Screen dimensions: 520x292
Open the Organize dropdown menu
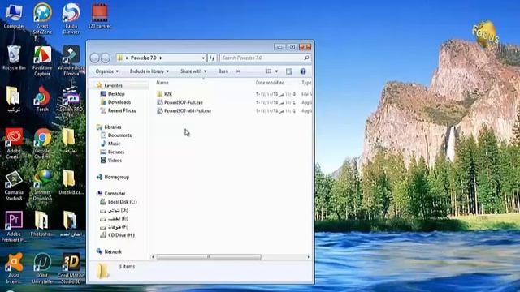click(x=106, y=71)
